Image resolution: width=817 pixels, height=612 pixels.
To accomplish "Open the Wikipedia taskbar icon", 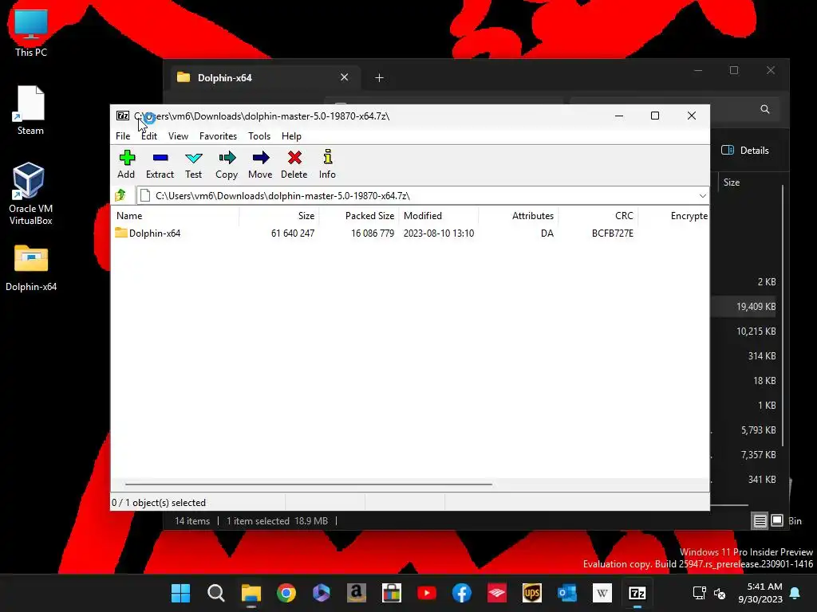I will pos(602,593).
